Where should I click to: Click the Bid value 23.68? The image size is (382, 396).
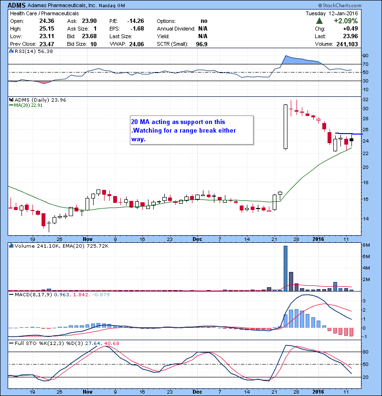click(x=89, y=36)
